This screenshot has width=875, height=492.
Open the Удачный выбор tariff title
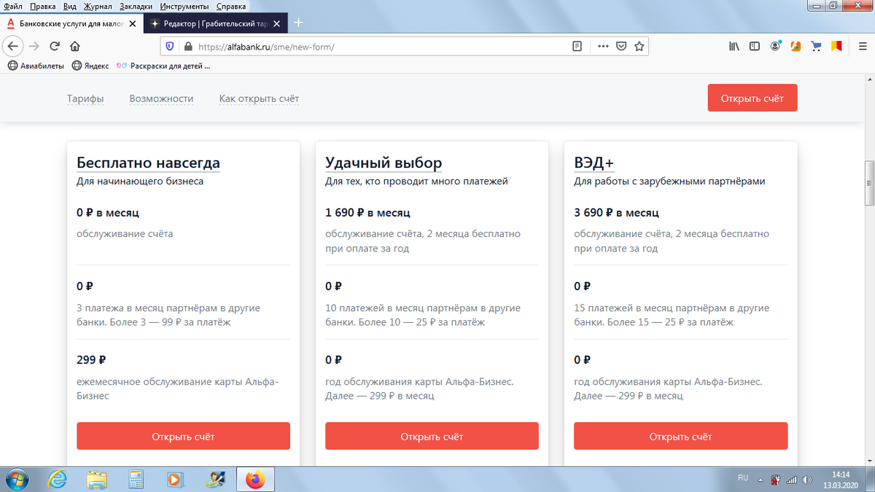coord(384,163)
